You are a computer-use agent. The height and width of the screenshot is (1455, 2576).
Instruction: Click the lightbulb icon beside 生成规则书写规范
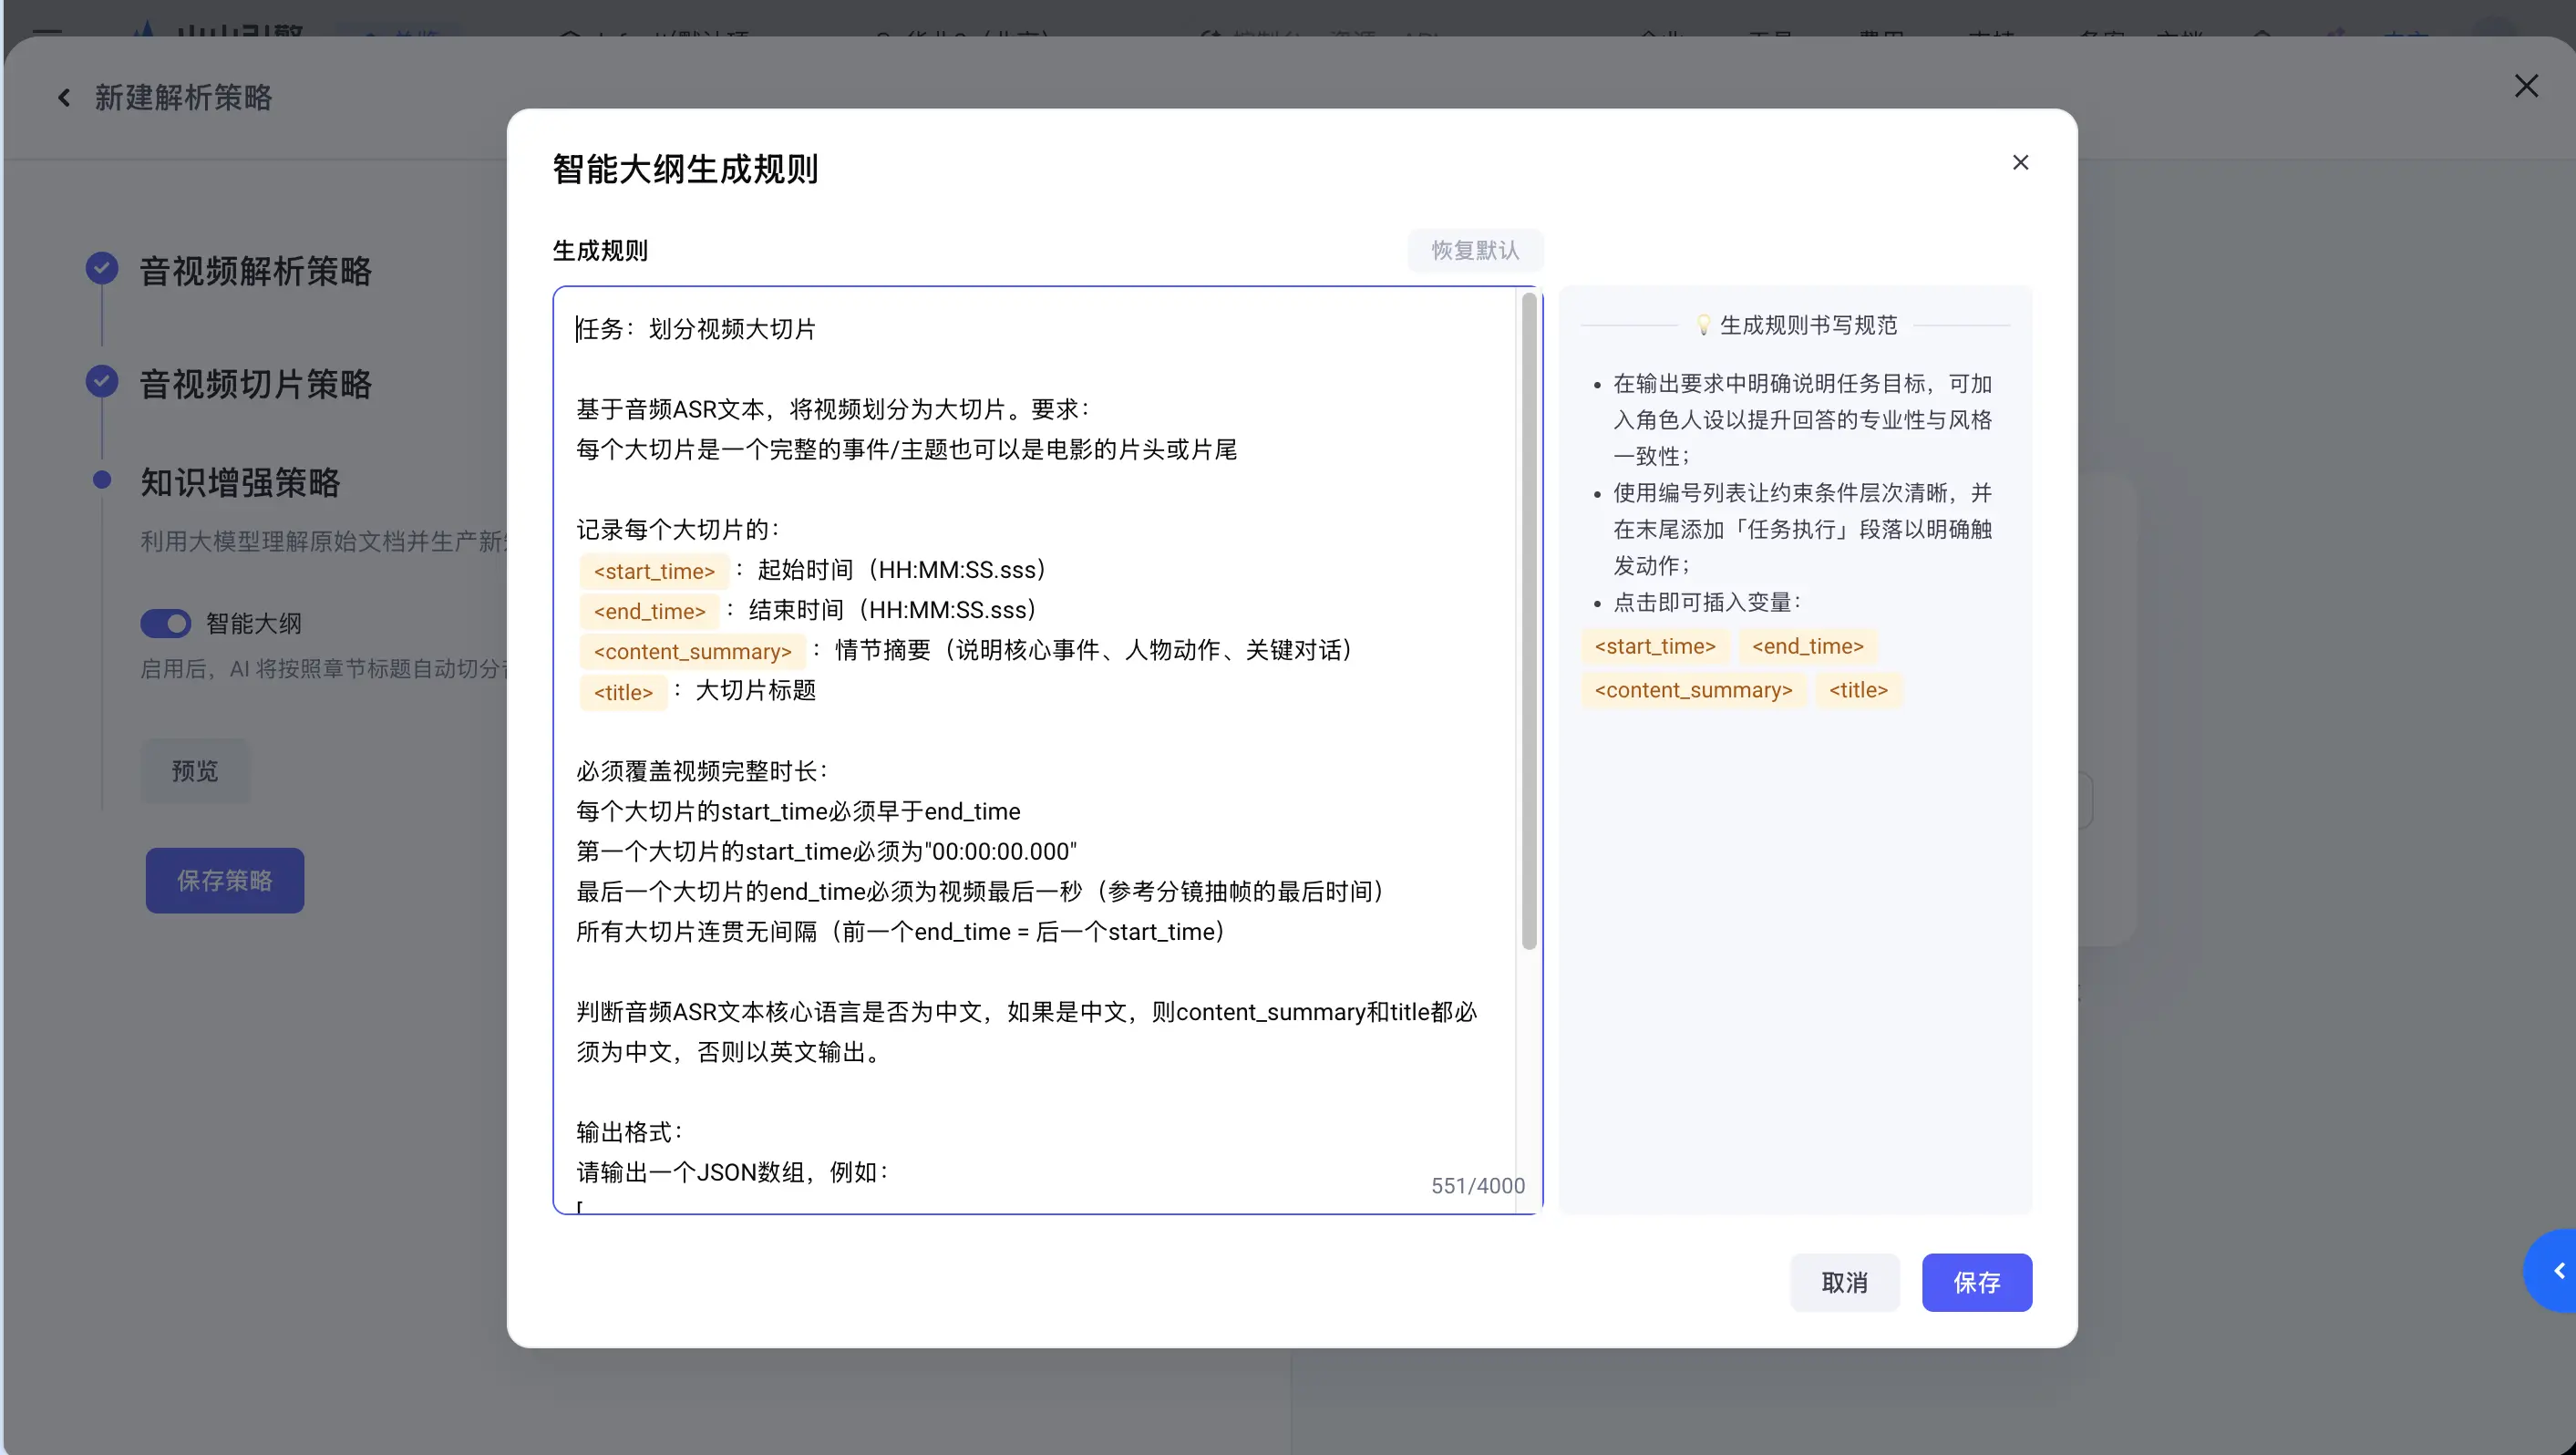pos(1703,325)
